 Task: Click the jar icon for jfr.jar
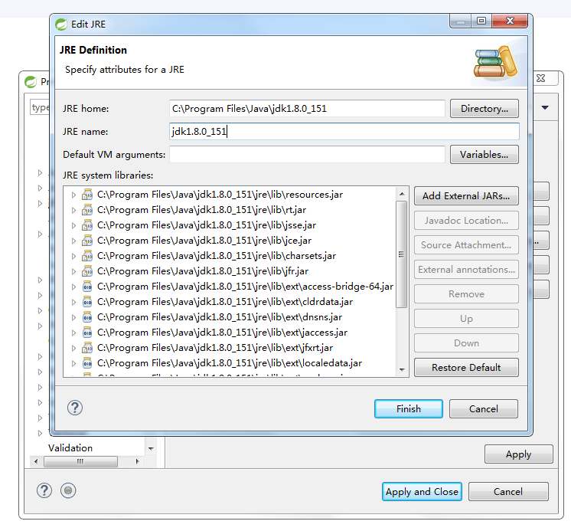(x=87, y=271)
